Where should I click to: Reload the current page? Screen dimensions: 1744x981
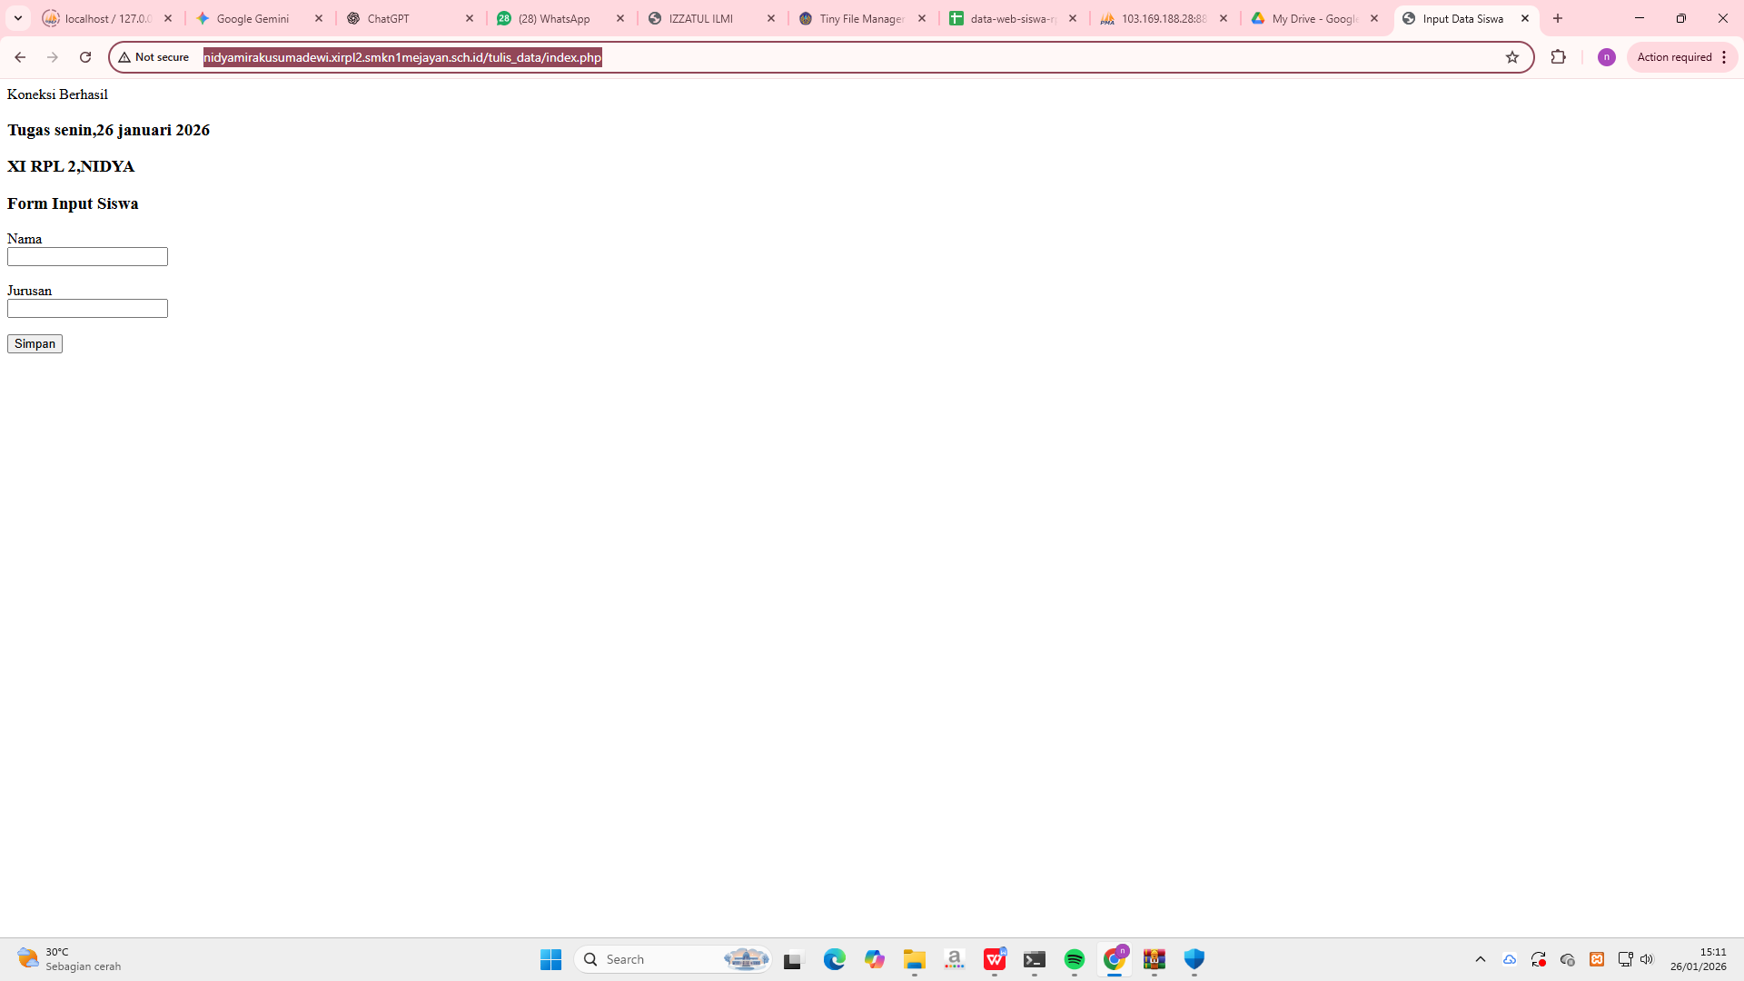pos(85,57)
